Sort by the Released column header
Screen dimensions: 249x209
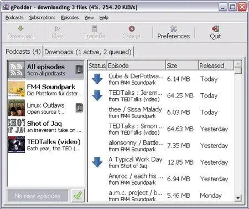216,65
